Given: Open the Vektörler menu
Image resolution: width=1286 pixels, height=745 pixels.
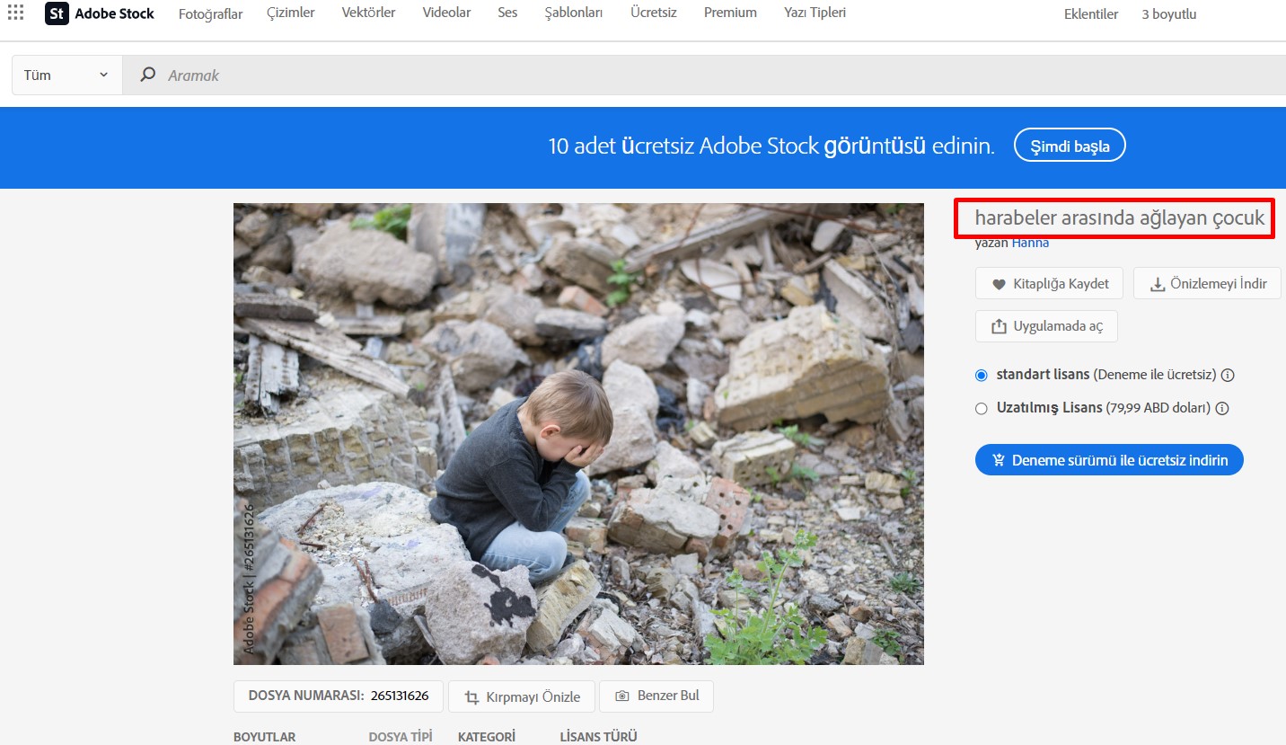Looking at the screenshot, I should [368, 13].
